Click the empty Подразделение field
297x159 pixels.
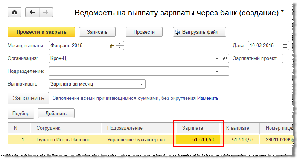coord(131,71)
